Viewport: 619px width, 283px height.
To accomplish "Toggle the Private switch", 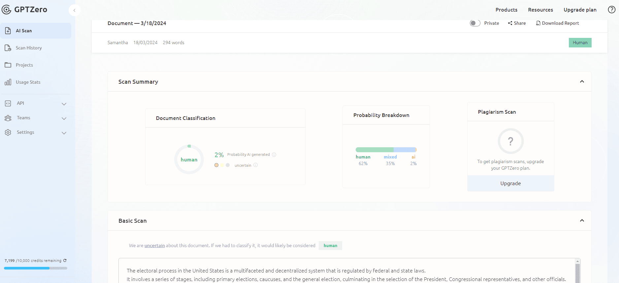I will click(x=475, y=23).
